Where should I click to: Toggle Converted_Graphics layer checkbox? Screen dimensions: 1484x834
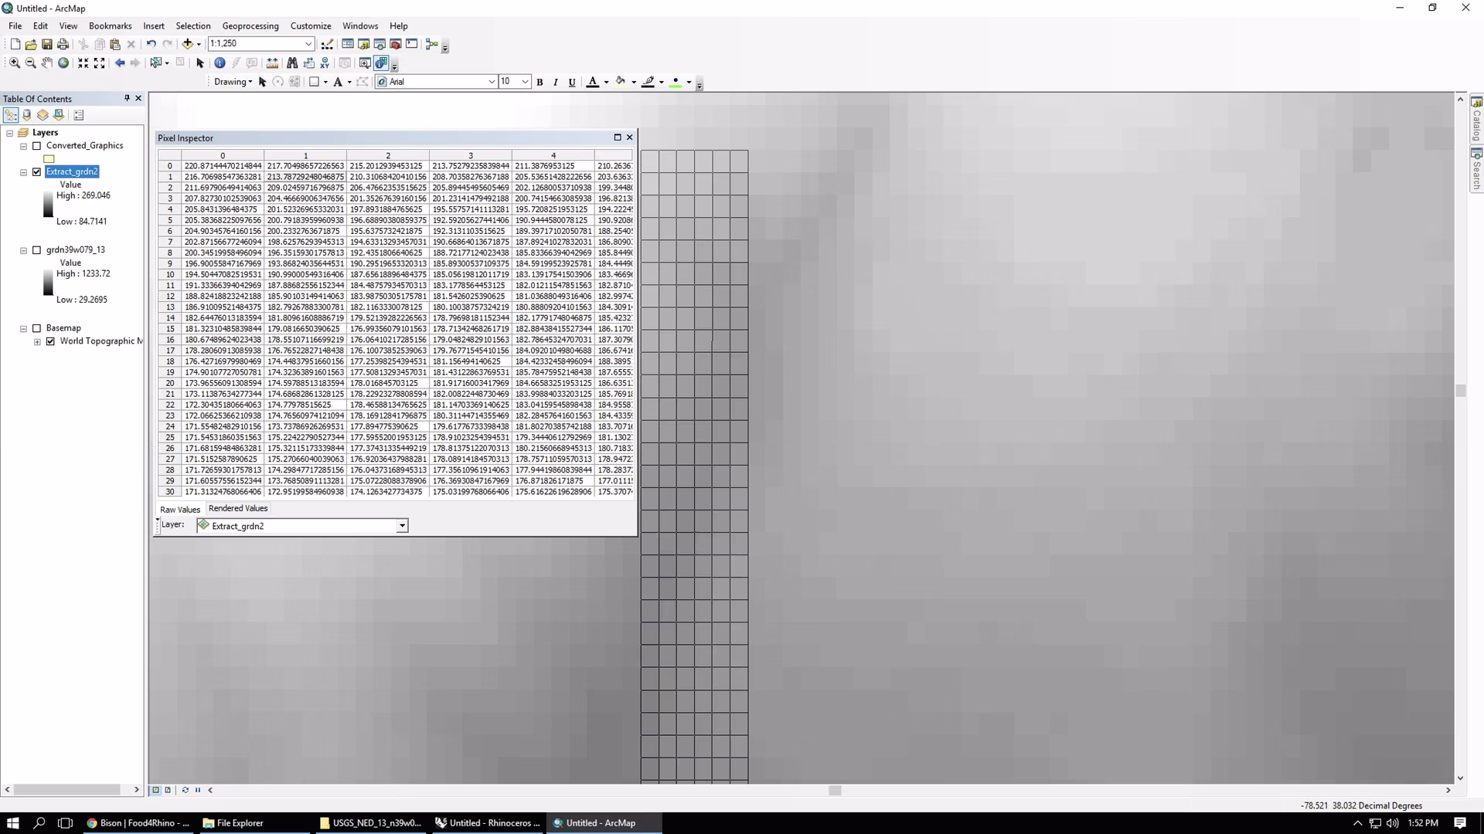36,146
